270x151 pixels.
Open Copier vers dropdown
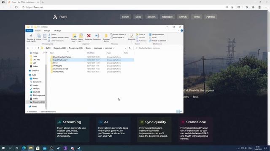tap(81, 41)
